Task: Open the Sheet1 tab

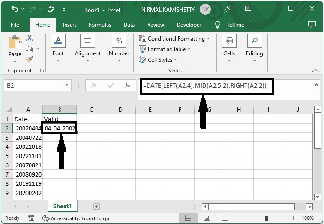Action: click(62, 206)
